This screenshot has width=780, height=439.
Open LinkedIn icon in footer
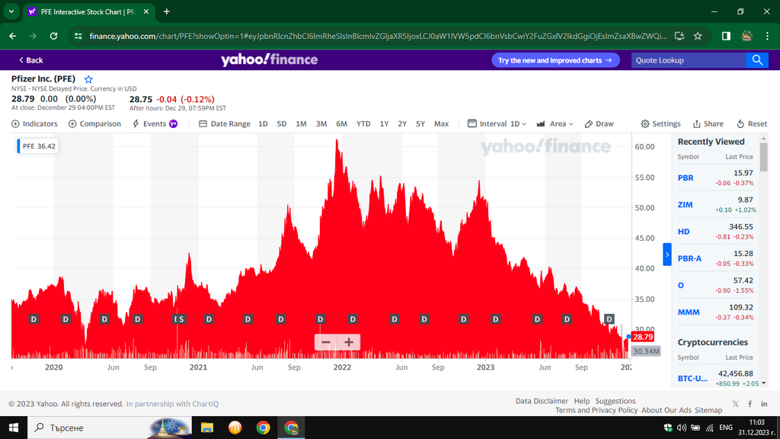point(764,404)
